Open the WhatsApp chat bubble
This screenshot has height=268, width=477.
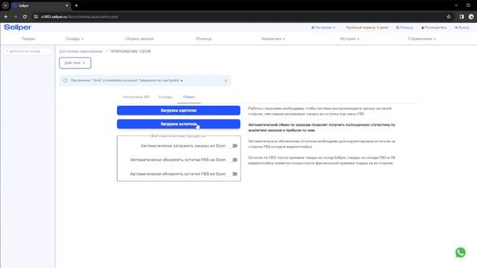[461, 252]
